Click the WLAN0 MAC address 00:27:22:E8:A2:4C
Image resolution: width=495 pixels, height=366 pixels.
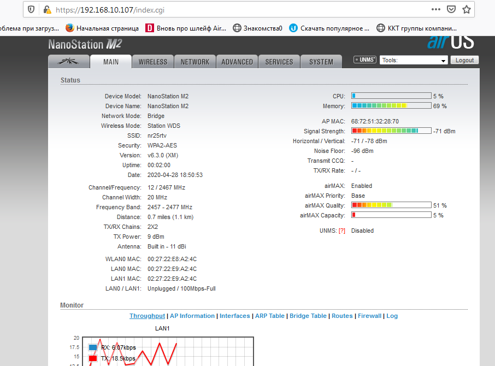[172, 259]
